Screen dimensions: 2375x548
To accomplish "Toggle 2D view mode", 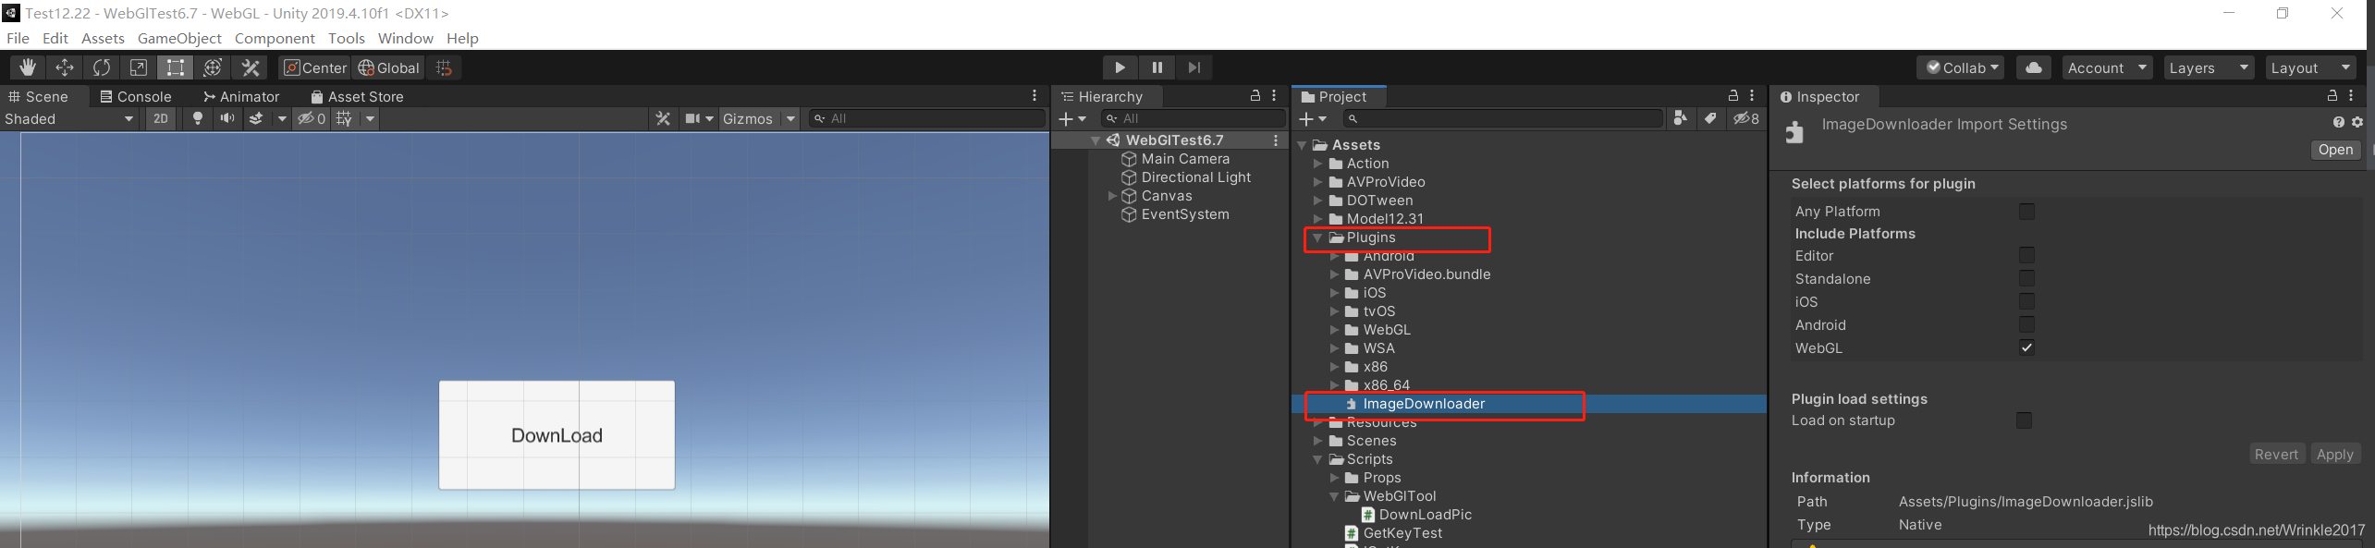I will click(161, 118).
